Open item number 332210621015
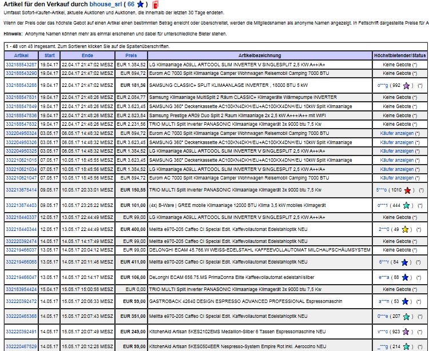Screen dimensions: 429x351 [x=21, y=160]
